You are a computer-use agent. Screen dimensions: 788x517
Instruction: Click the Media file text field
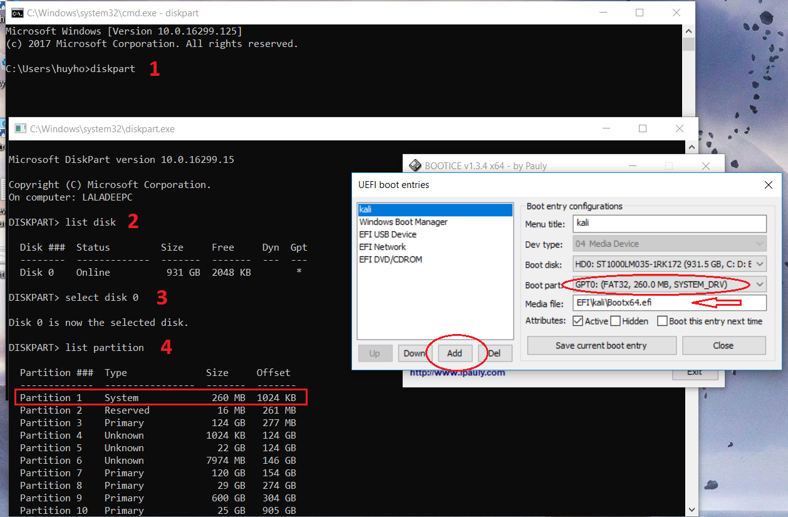[669, 303]
